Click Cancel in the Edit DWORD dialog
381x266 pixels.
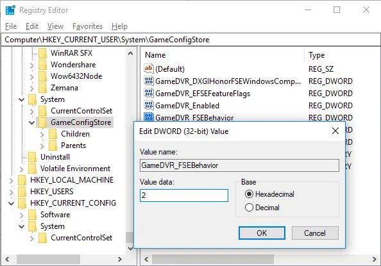tap(315, 233)
